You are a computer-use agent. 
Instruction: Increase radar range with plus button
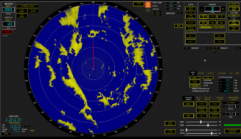223,9
